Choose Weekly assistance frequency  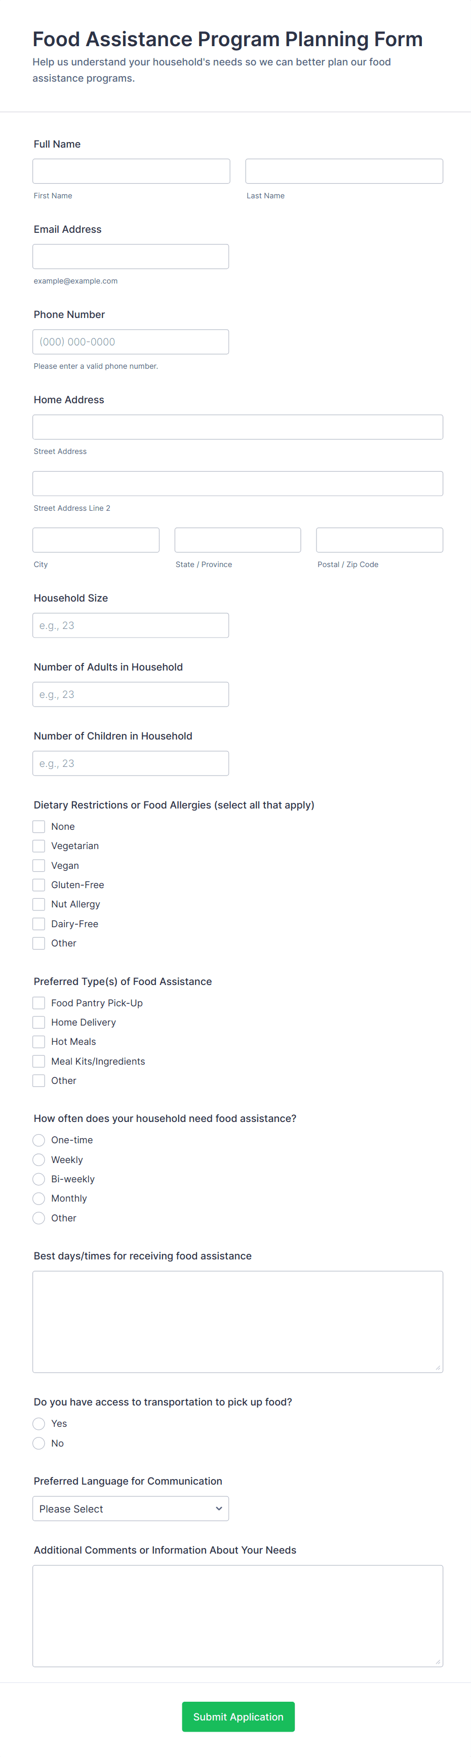click(x=39, y=1159)
